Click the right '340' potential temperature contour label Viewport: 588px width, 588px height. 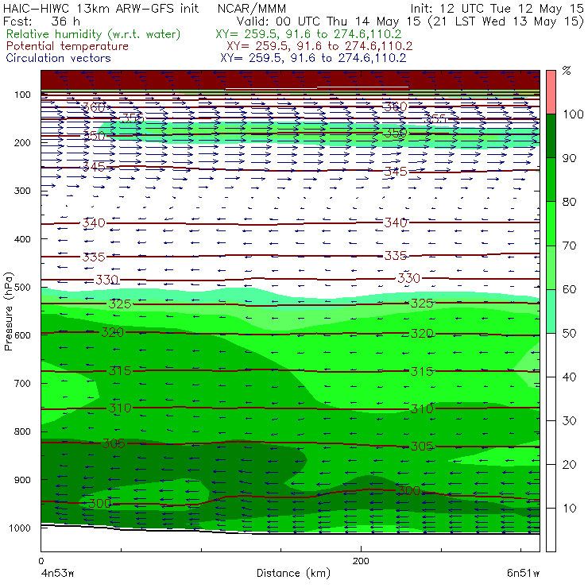(396, 222)
